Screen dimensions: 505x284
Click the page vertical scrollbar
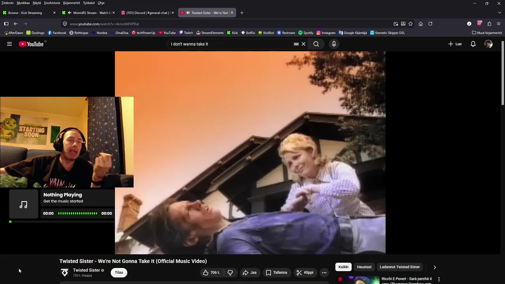(503, 73)
